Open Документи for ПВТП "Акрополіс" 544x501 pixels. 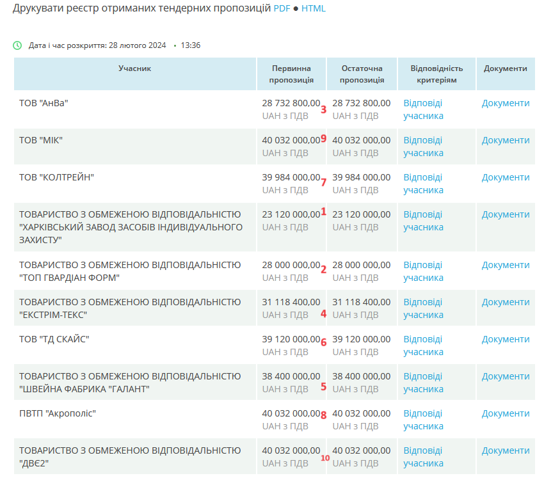click(506, 413)
